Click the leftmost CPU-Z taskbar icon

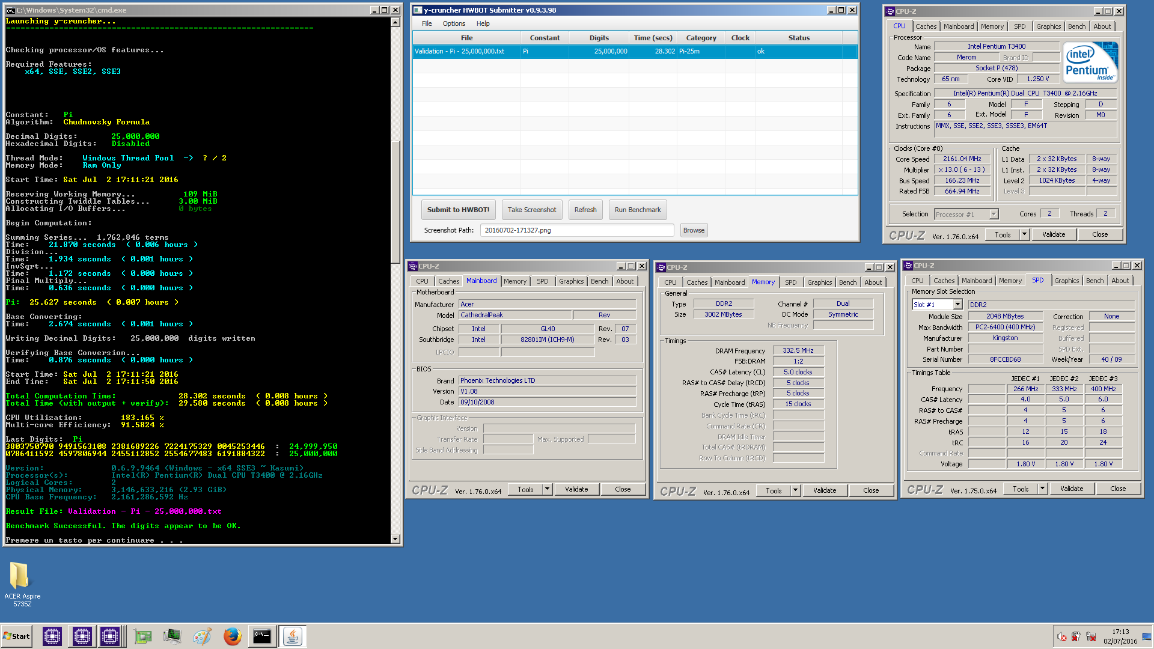[x=52, y=636]
